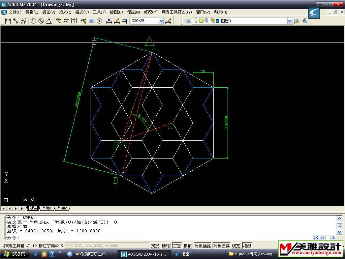Click the AutoCAD document icon in menu bar
The height and width of the screenshot is (259, 345).
(x=4, y=12)
